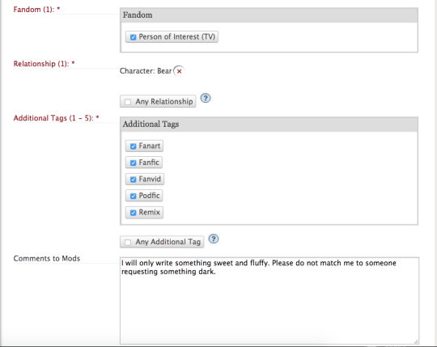This screenshot has width=437, height=347.
Task: Open help icon beside Any Additional Tag
Action: [214, 239]
